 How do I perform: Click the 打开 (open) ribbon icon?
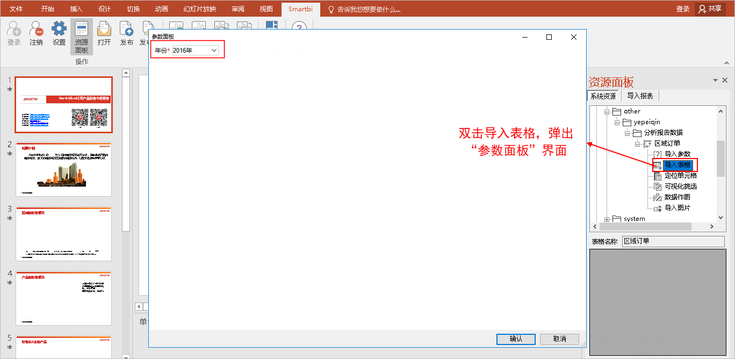coord(104,33)
